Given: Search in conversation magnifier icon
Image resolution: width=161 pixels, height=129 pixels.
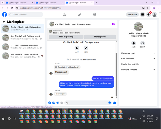Looking at the screenshot, I should click(x=143, y=43).
